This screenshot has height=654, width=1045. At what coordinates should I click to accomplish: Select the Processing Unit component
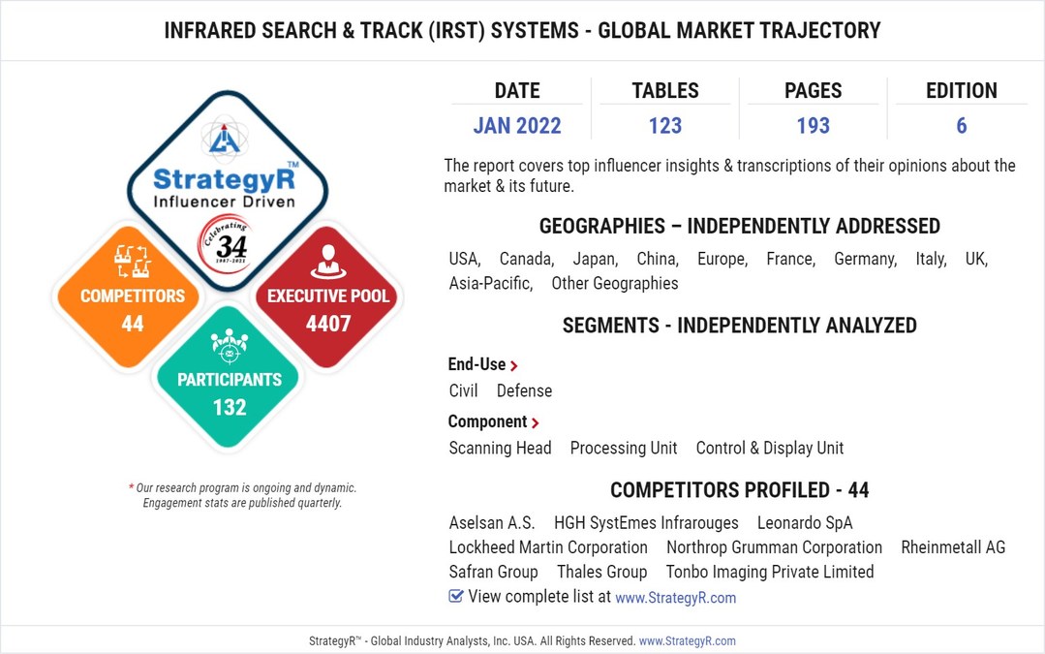624,448
